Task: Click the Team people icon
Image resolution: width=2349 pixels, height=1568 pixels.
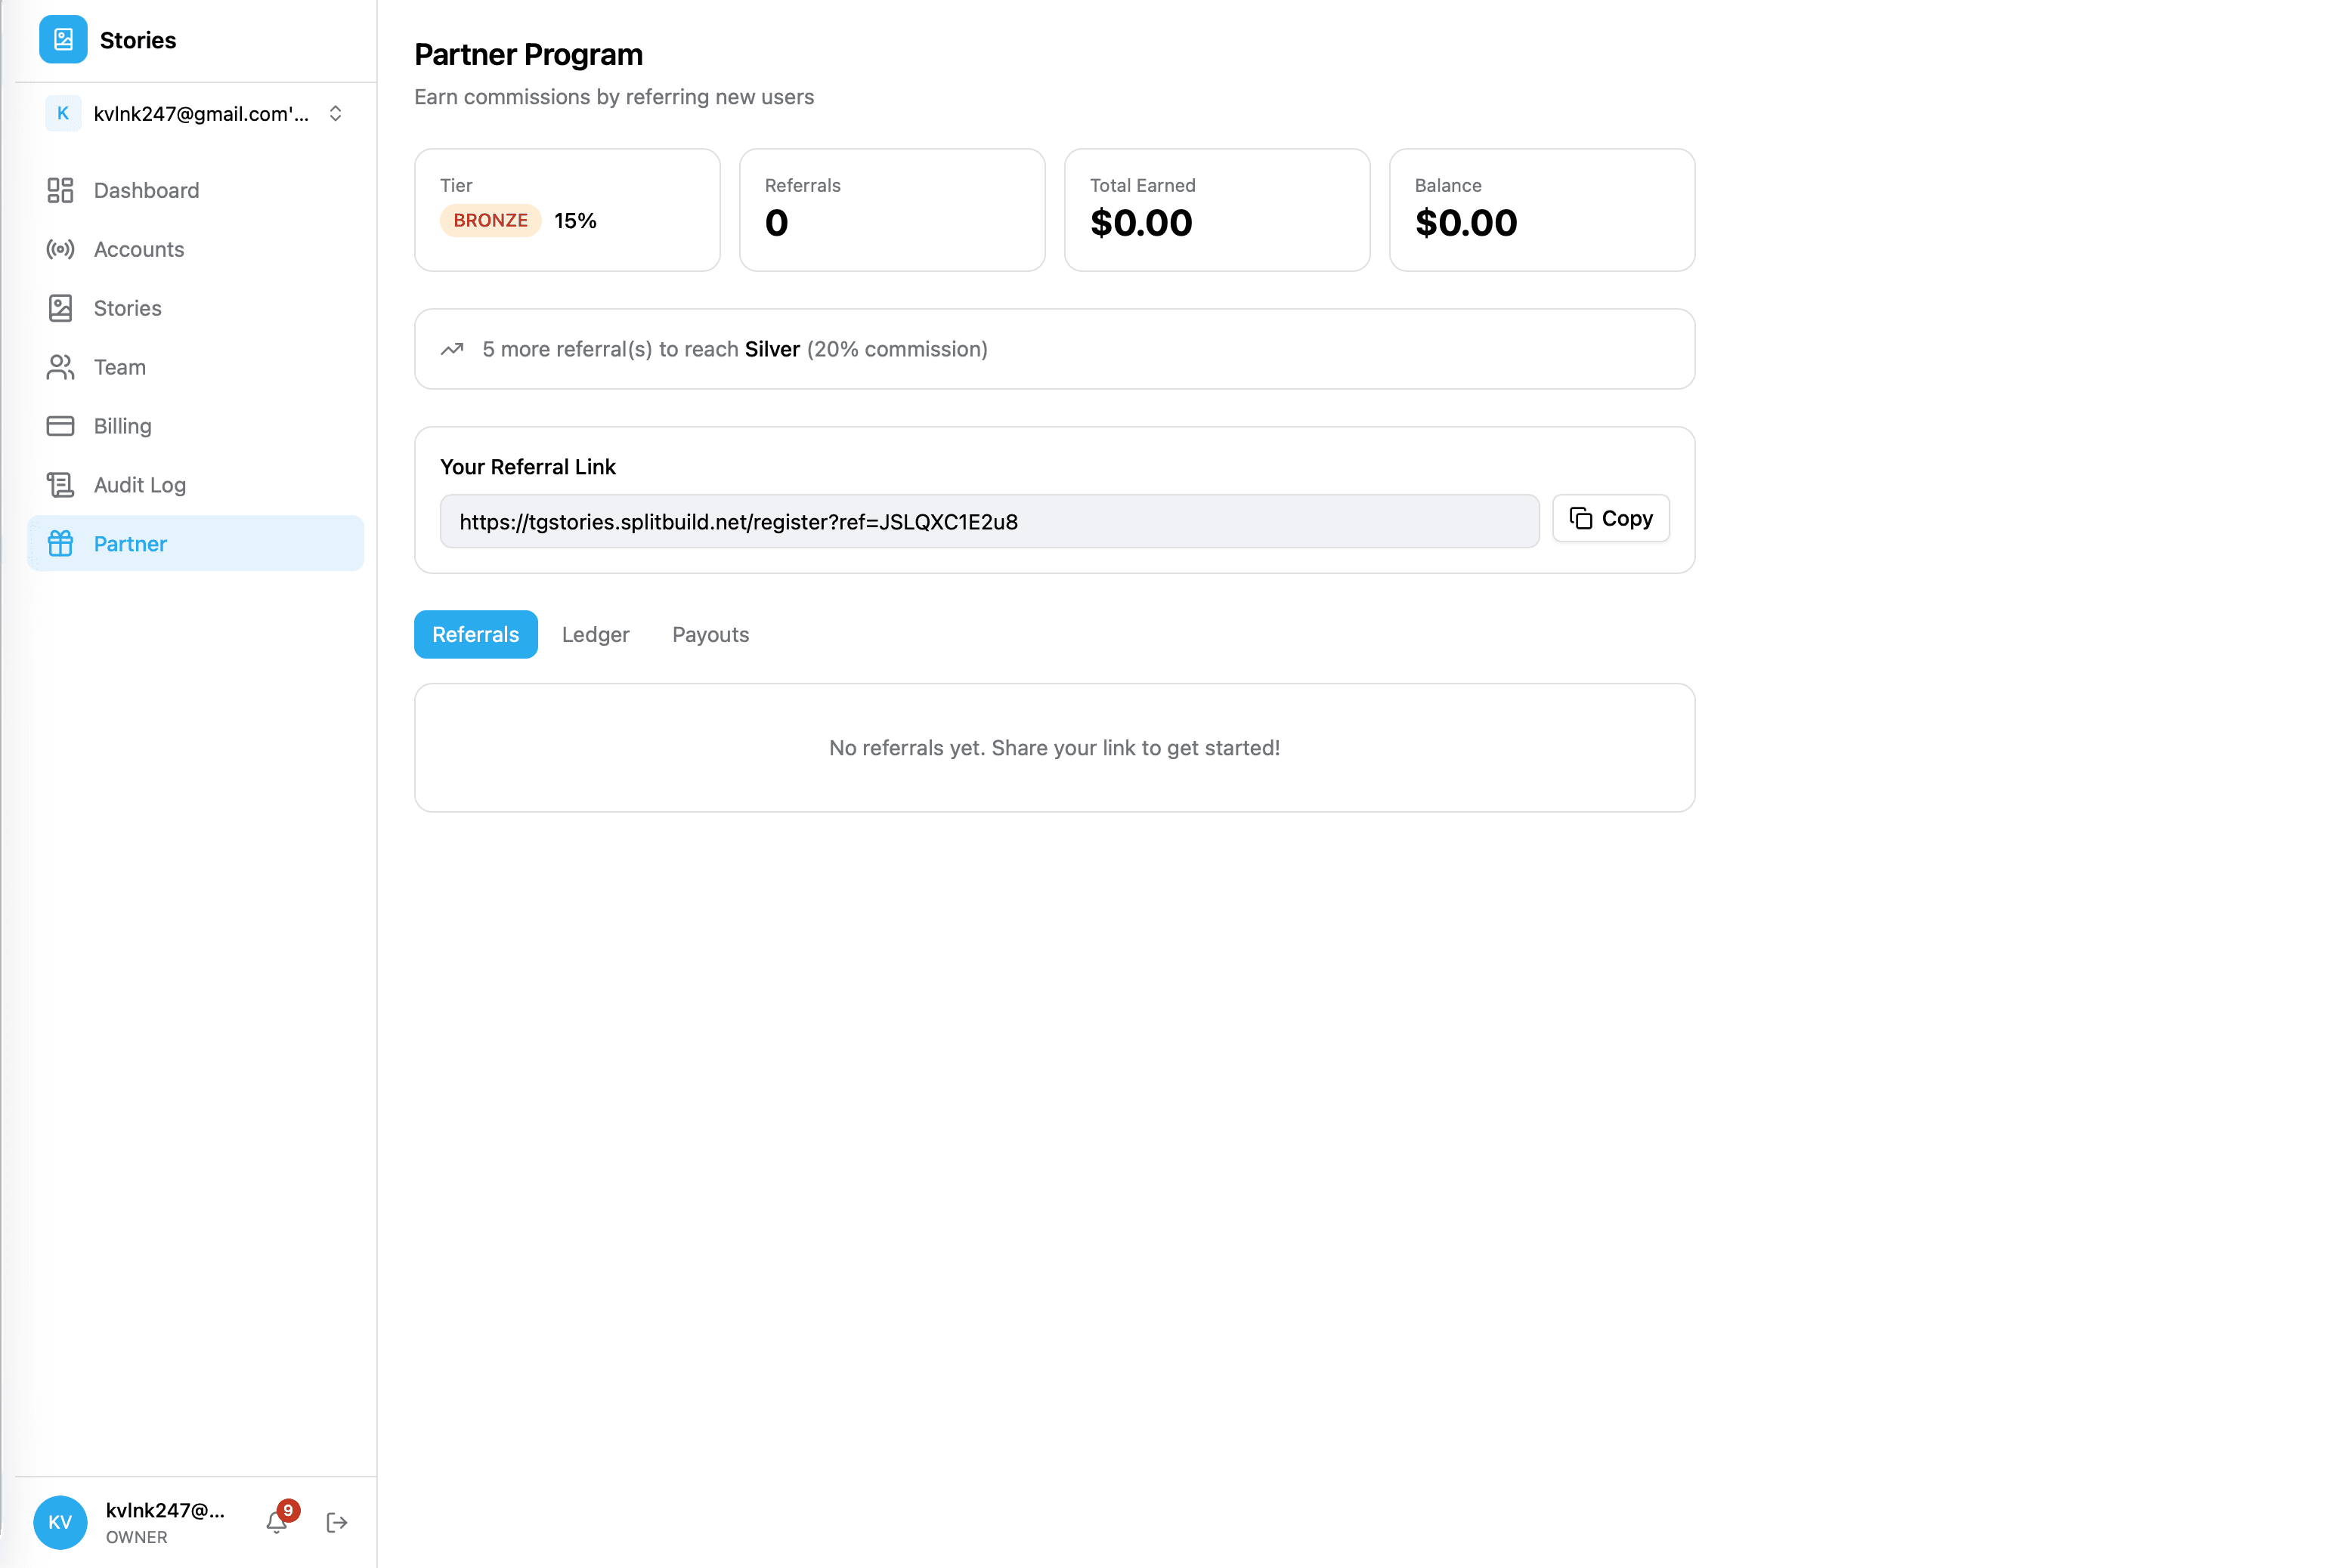Action: [x=60, y=367]
